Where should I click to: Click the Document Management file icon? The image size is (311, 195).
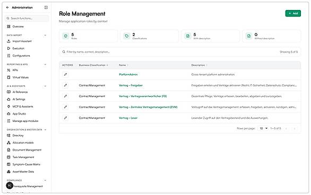point(8,150)
